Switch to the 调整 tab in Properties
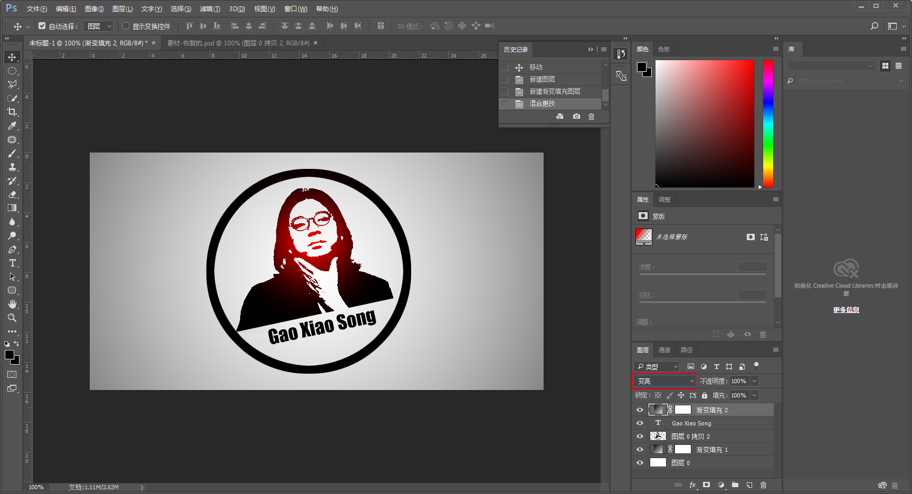 pos(664,199)
